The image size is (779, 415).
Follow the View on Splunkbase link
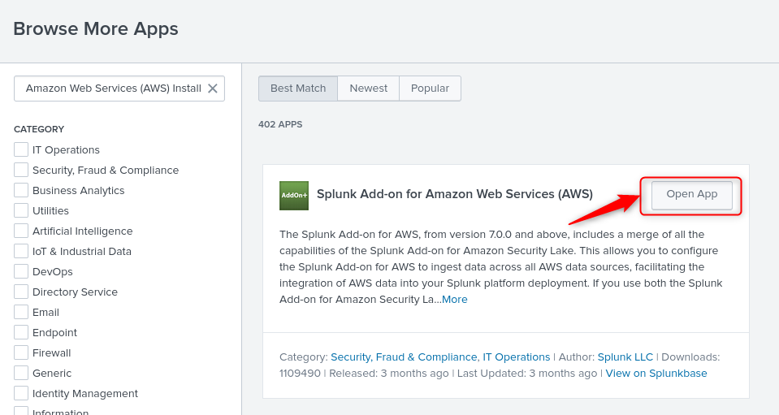pos(656,374)
